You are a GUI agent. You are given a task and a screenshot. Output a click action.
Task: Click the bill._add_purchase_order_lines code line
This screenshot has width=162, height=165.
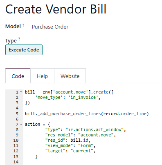click(87, 114)
